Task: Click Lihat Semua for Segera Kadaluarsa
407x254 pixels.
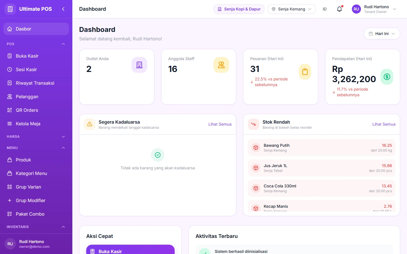Action: (x=220, y=124)
